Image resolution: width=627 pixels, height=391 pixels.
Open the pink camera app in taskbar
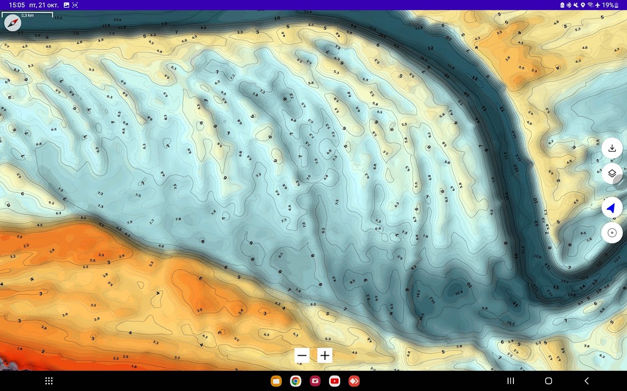pyautogui.click(x=315, y=381)
